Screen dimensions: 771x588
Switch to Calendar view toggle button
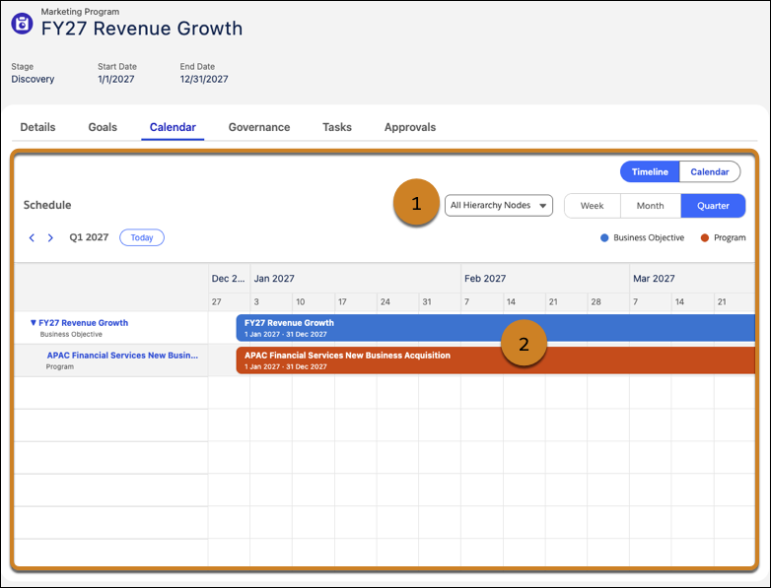pyautogui.click(x=710, y=172)
